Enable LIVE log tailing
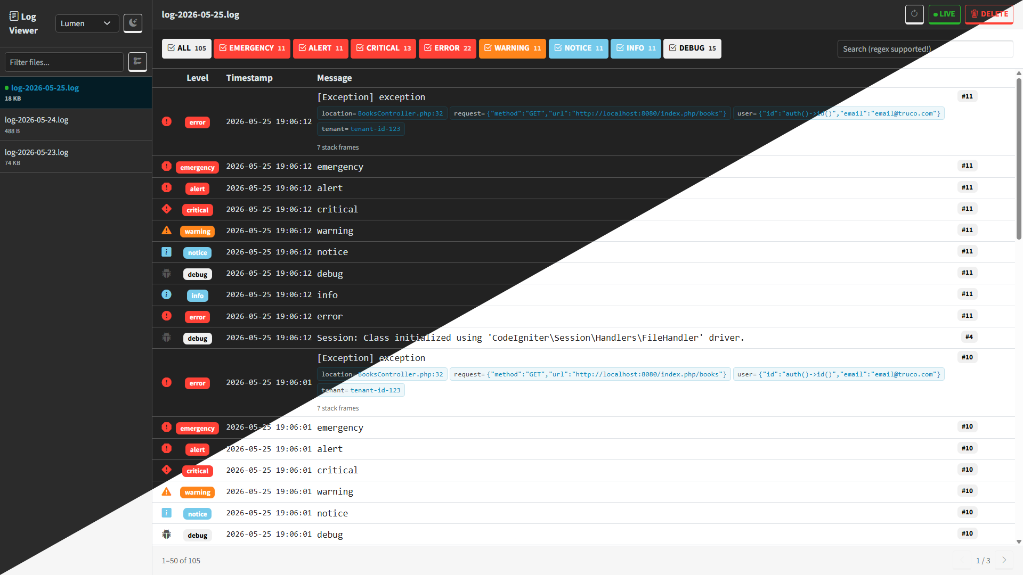This screenshot has width=1023, height=575. [x=944, y=14]
